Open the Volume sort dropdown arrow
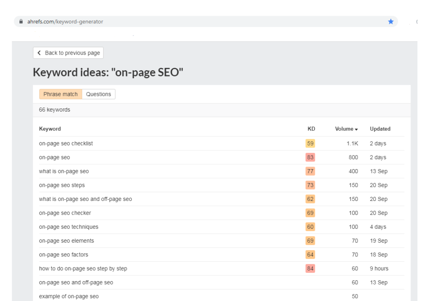423x301 pixels. [356, 129]
